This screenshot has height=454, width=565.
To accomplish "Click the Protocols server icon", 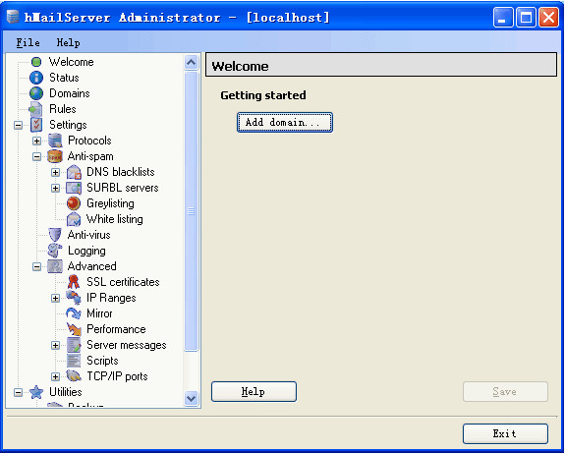I will (x=55, y=141).
